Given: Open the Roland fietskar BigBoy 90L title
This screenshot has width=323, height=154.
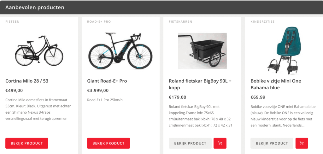Looking at the screenshot, I should coord(200,84).
